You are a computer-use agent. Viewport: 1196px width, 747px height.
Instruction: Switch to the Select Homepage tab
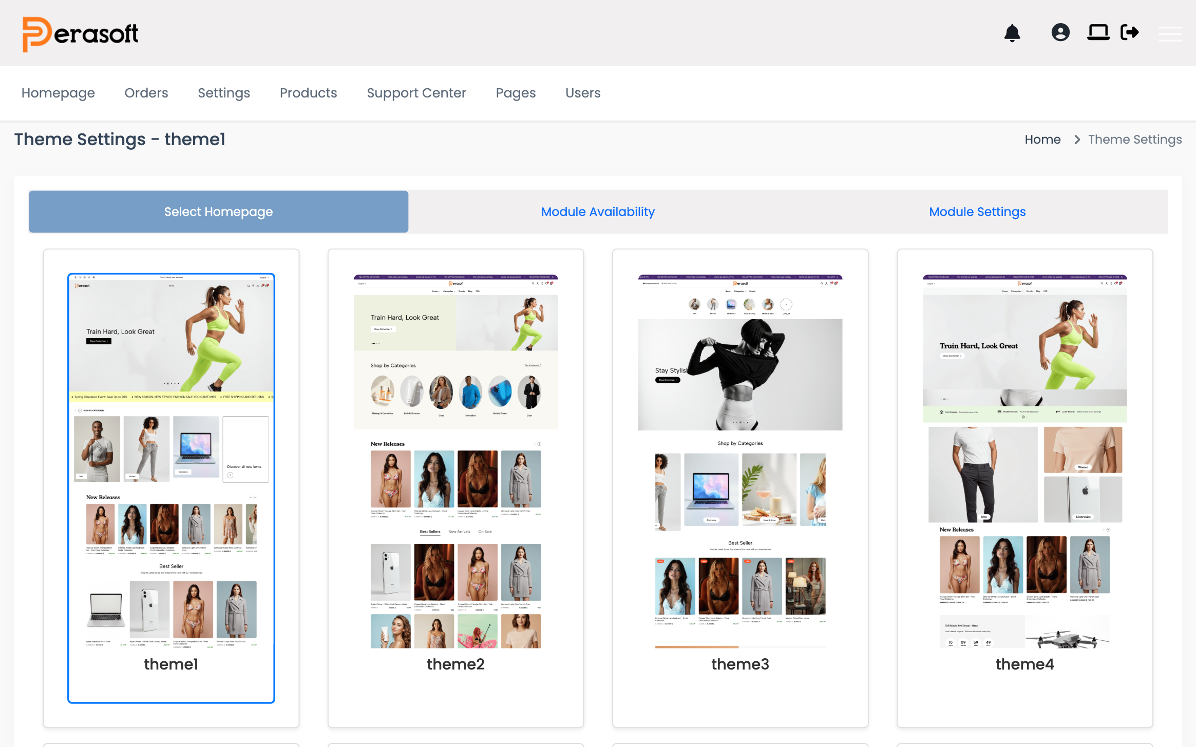coord(218,212)
